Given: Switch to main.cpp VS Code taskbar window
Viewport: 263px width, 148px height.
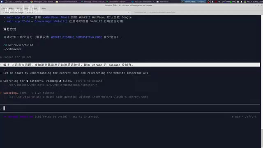Looking at the screenshot, I should coord(143,2).
